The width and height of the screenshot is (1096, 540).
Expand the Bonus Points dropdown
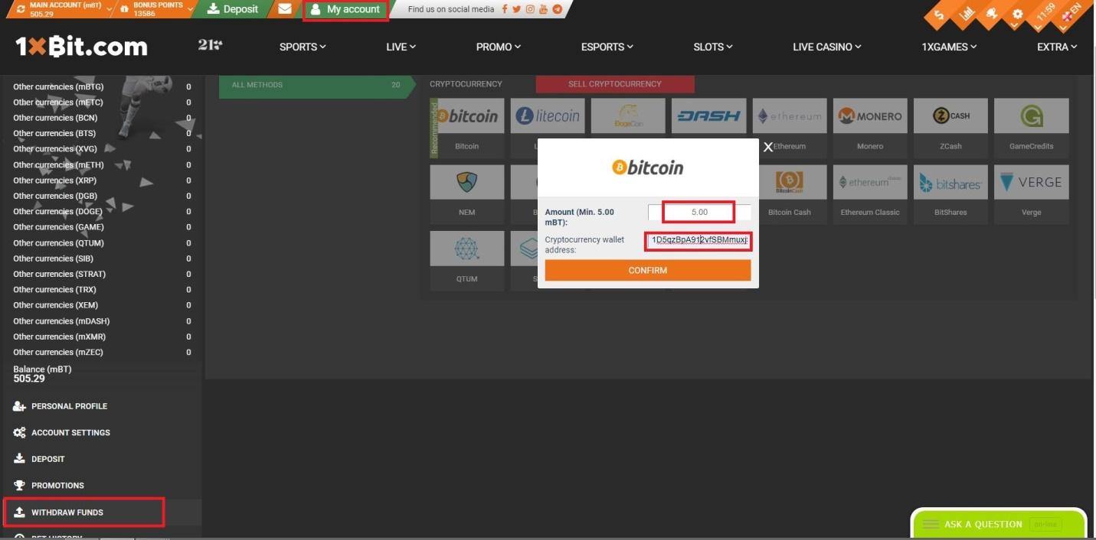(x=190, y=10)
